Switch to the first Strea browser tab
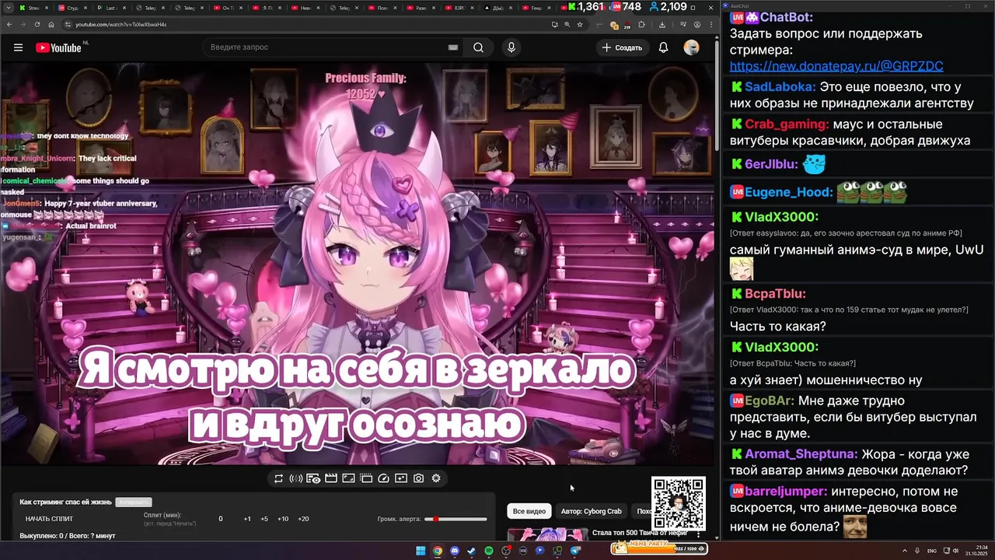Viewport: 995px width, 560px height. [32, 8]
